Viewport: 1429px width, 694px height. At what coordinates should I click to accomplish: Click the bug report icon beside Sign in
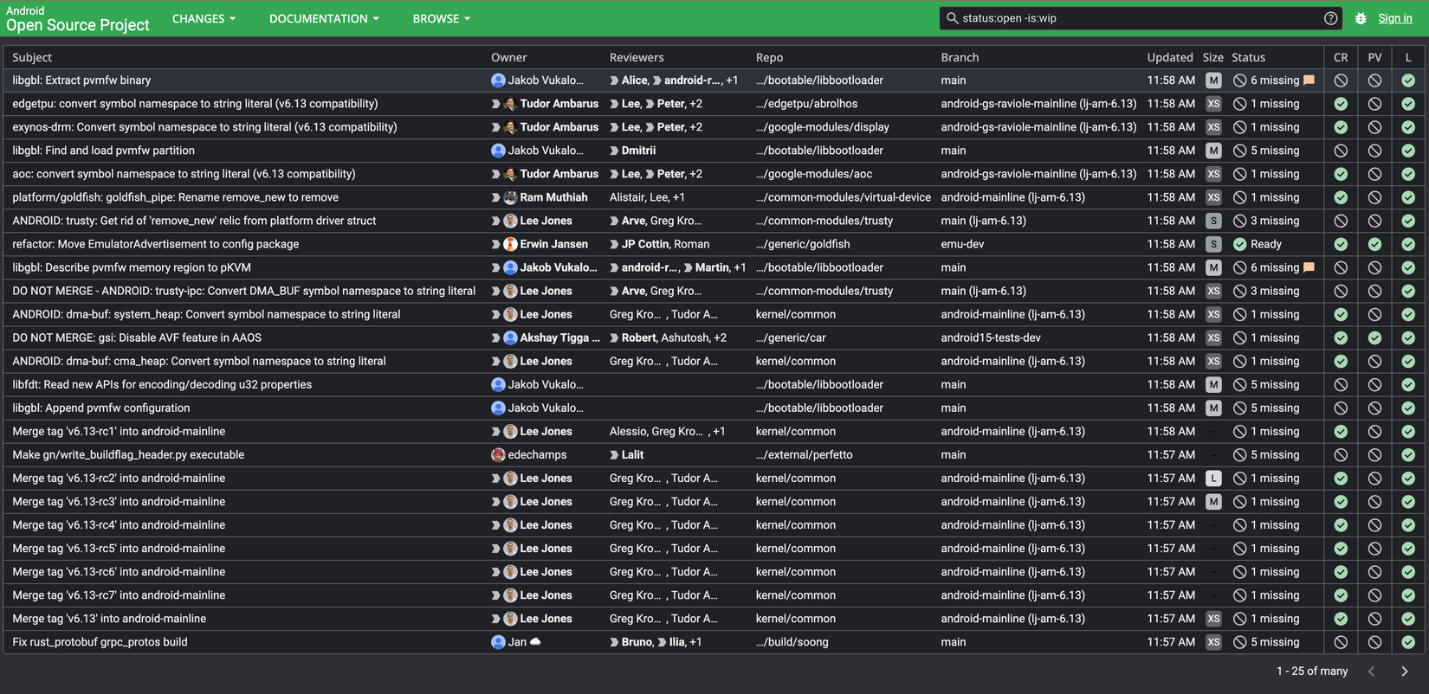tap(1361, 18)
